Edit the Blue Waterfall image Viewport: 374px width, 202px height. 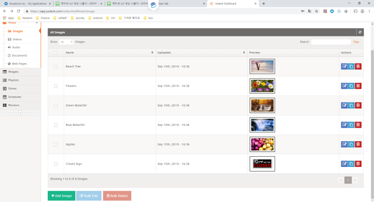click(344, 125)
